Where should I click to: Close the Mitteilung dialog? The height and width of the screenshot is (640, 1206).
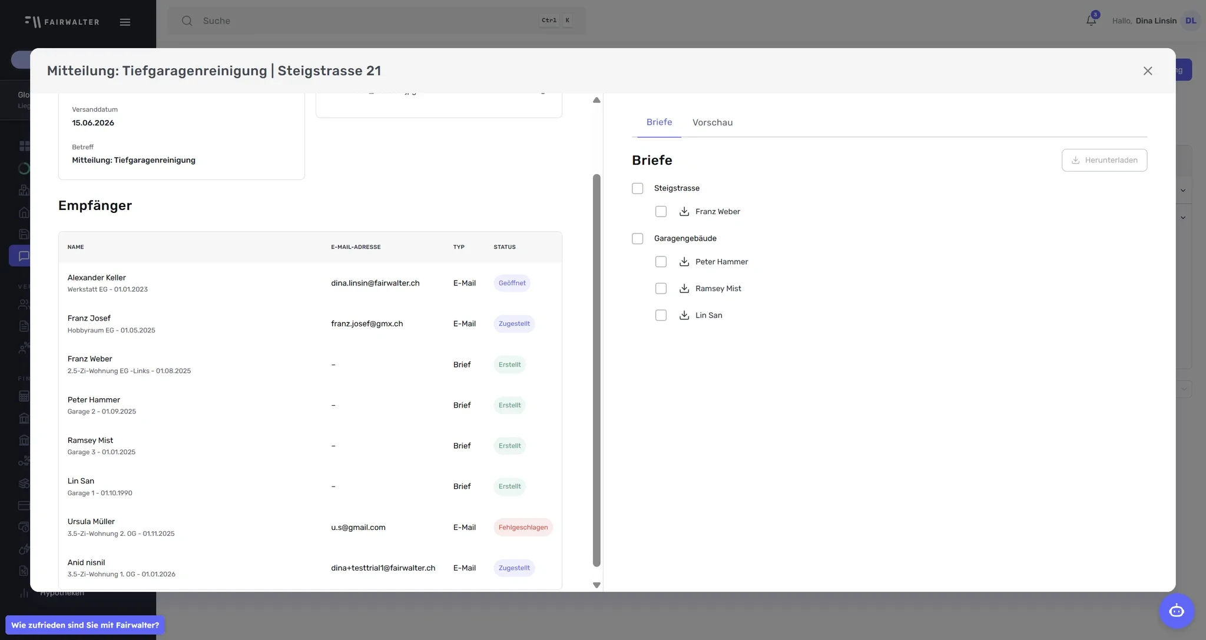[x=1148, y=71]
